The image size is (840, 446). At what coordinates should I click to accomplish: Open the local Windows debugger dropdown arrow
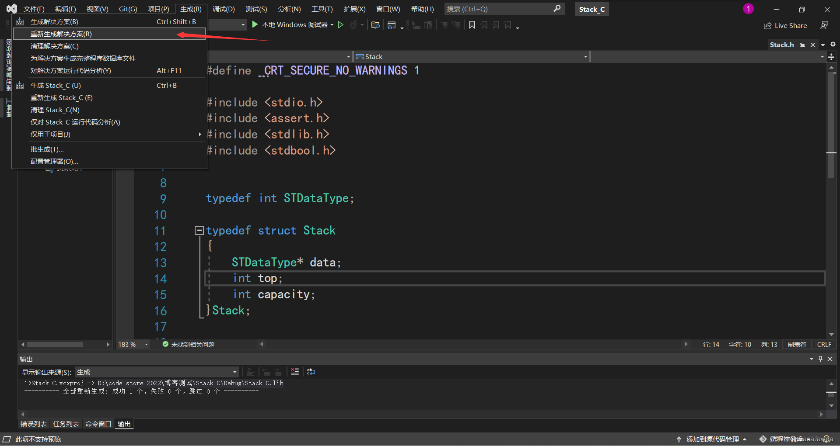[x=332, y=25]
